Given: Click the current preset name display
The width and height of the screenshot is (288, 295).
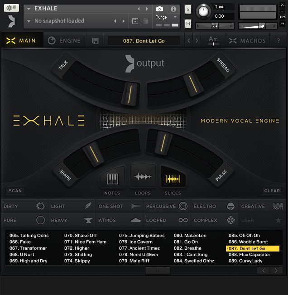Looking at the screenshot, I should 144,41.
